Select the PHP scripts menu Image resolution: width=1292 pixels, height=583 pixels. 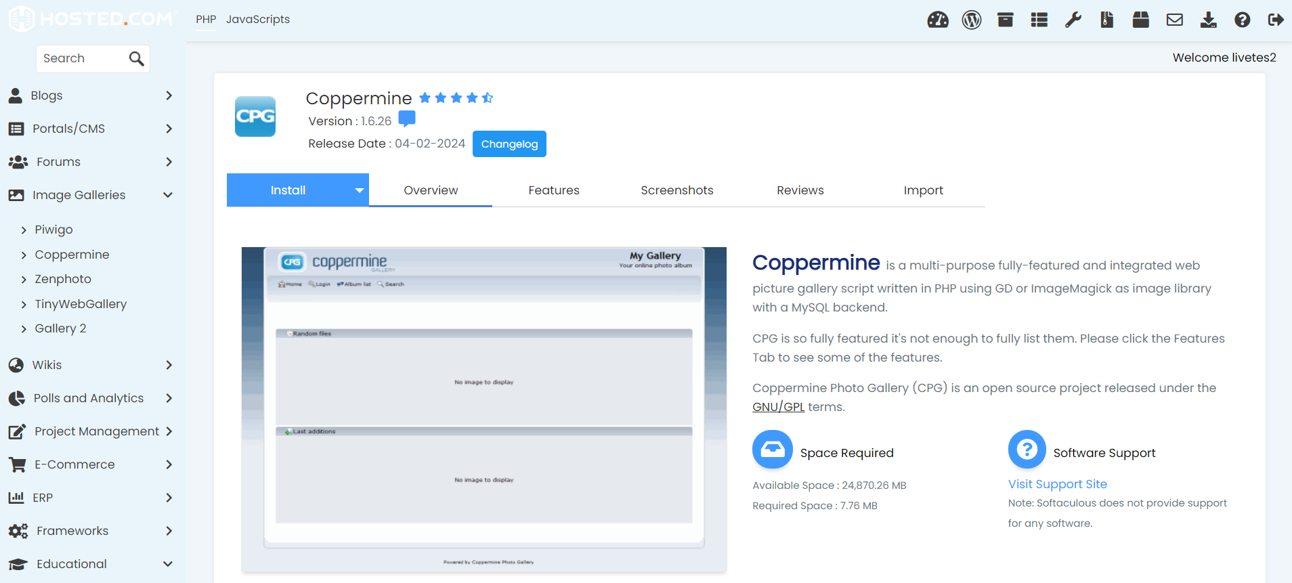click(206, 20)
